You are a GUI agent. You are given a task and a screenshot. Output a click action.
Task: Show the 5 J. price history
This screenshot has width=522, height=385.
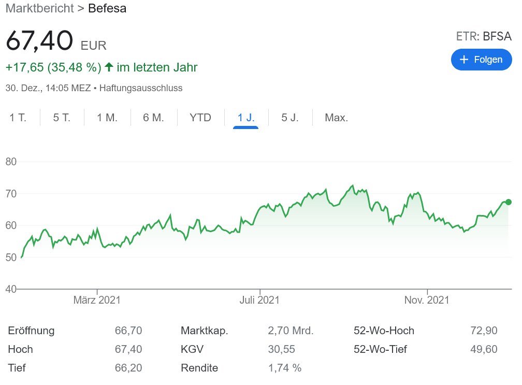[291, 118]
